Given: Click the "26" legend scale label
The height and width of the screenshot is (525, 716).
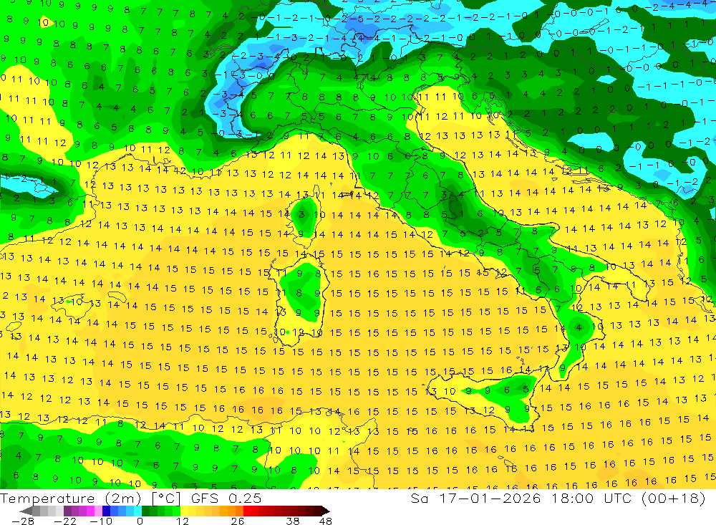Looking at the screenshot, I should click(238, 521).
